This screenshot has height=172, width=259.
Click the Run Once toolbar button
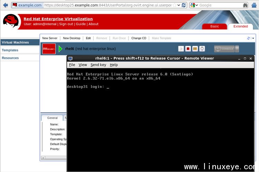coord(119,38)
